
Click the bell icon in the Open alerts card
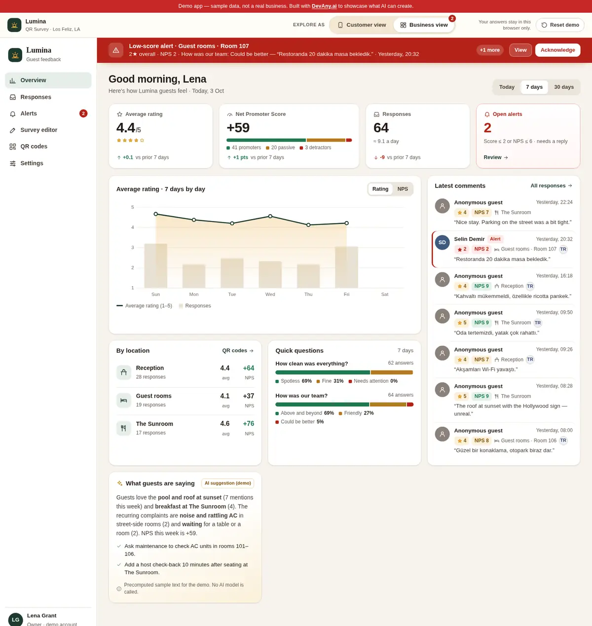pyautogui.click(x=487, y=114)
